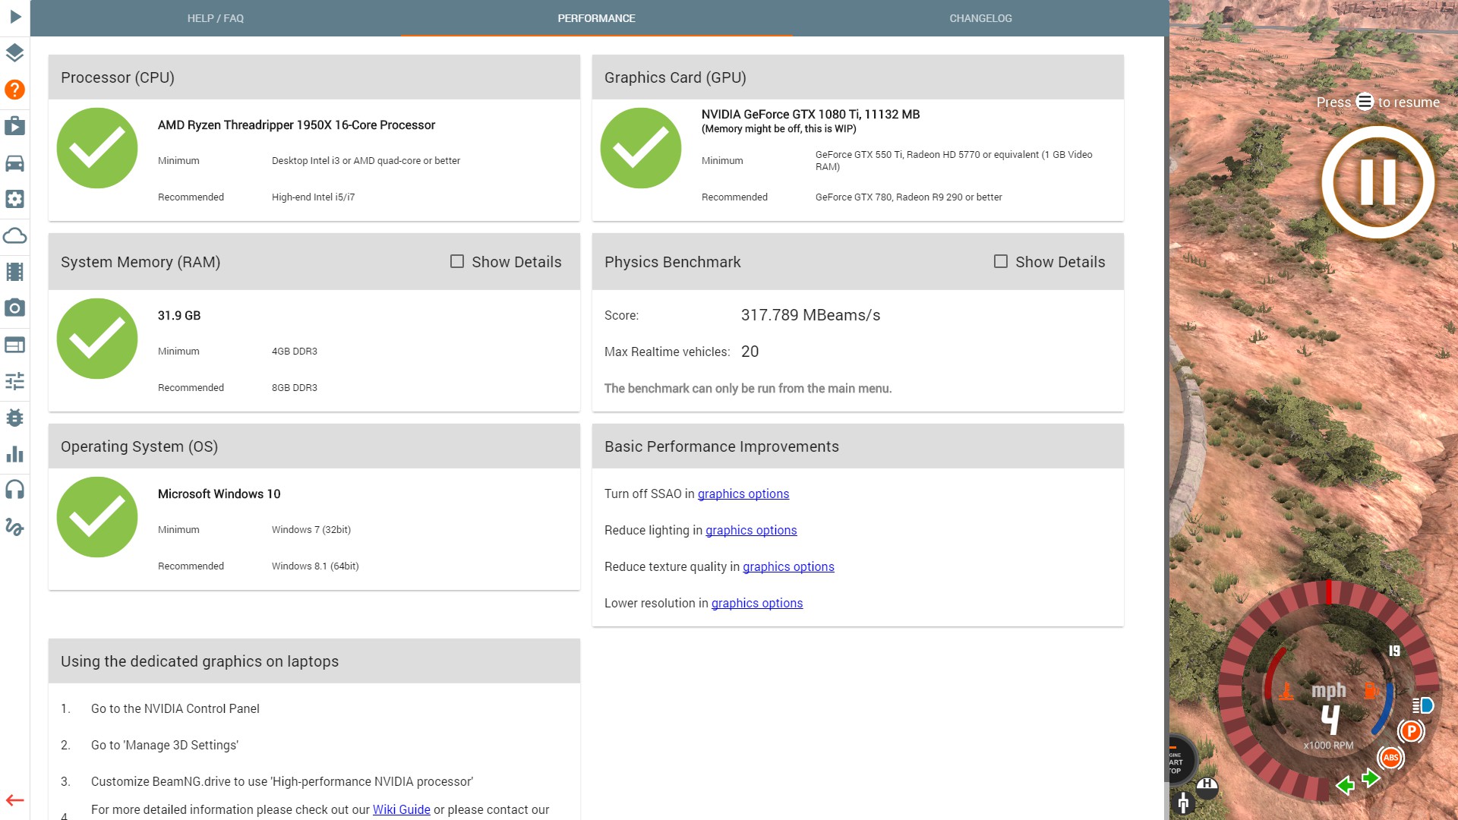Open the Wiki Guide link
1458x820 pixels.
pyautogui.click(x=401, y=809)
